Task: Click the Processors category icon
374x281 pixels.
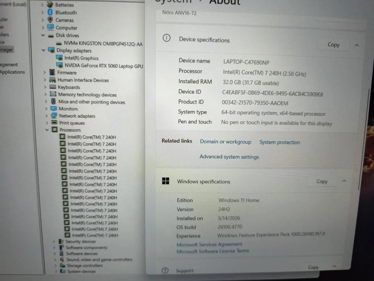Action: [55, 130]
